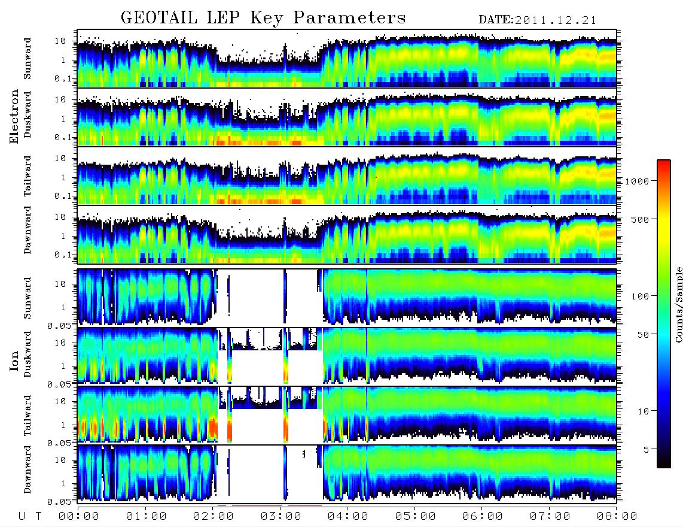Click the Electron Tailward spectrogram panel
Viewport: 683px width, 527px height.
[347, 175]
